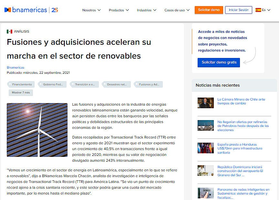Open España presta a Honduras news link
The width and height of the screenshot is (279, 200).
(240, 148)
